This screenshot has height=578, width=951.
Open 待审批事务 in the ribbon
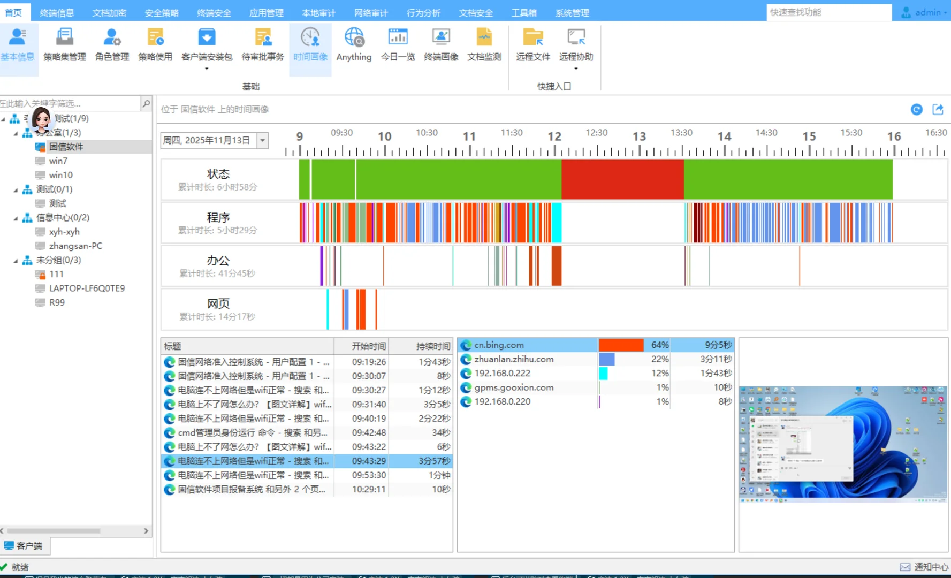point(262,45)
